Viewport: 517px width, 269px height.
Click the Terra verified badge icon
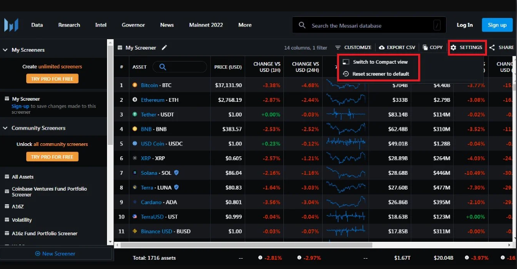176,187
